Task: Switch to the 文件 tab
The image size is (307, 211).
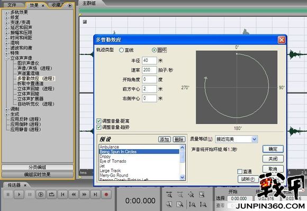Action: tap(12, 5)
